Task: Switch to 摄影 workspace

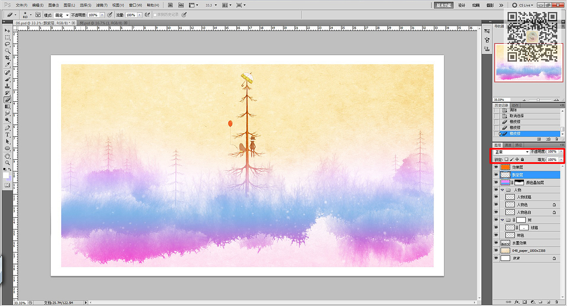Action: [490, 5]
